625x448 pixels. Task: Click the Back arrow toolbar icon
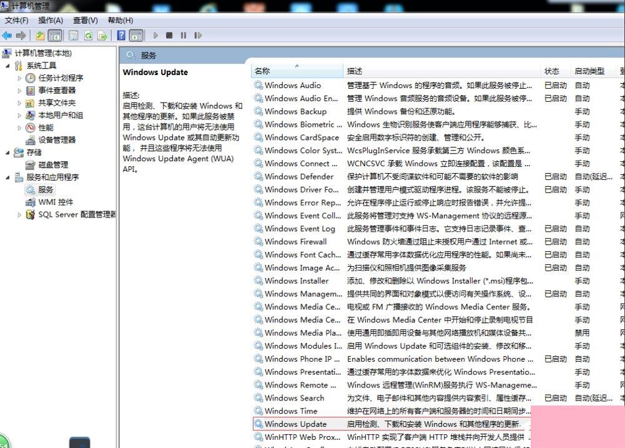[7, 36]
